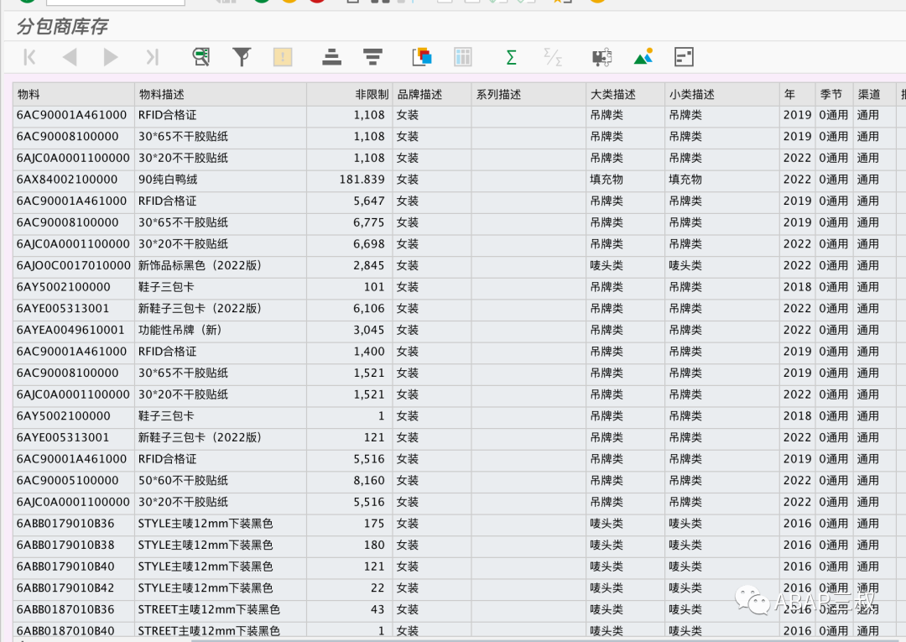This screenshot has height=642, width=906.
Task: Click quantity cell 8,160
Action: 350,481
